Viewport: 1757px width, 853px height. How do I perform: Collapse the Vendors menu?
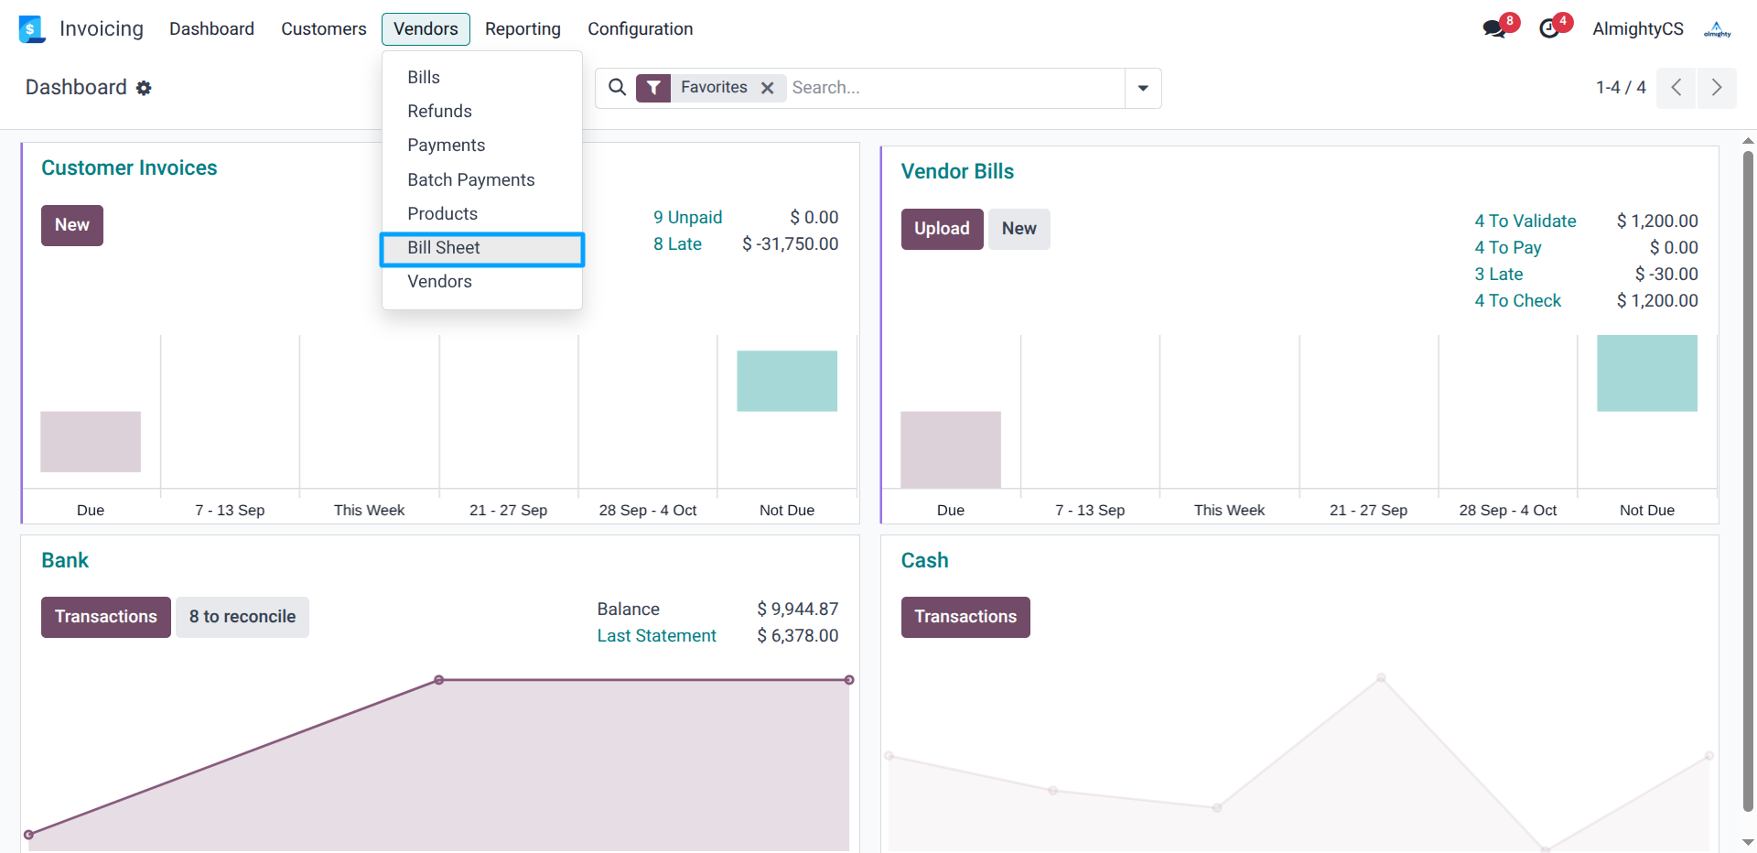pos(426,29)
